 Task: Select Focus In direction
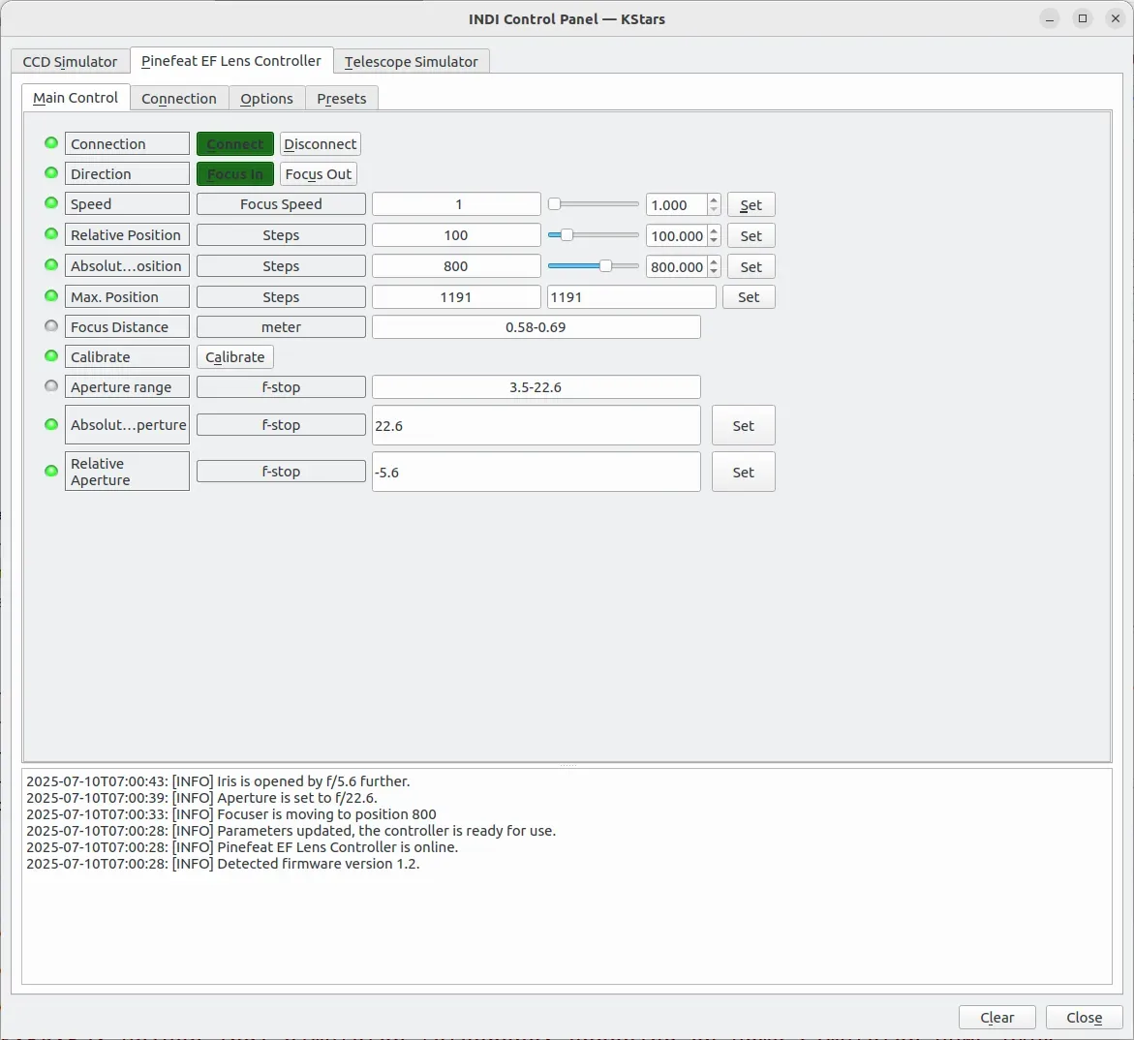pyautogui.click(x=235, y=174)
